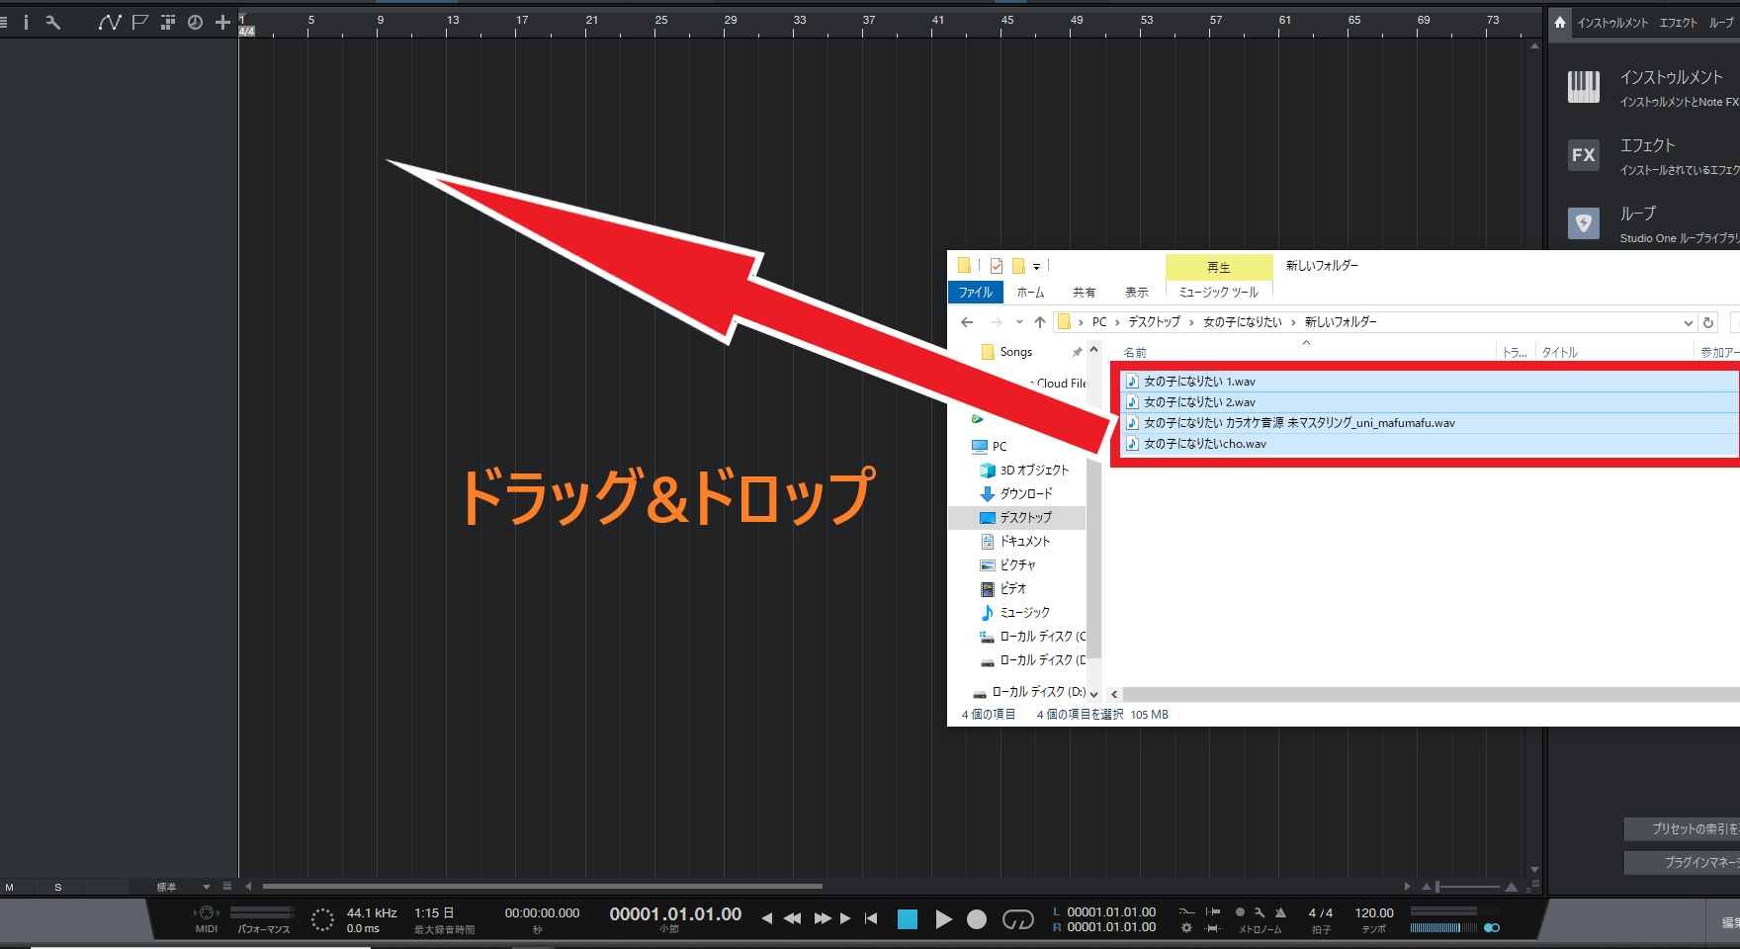The height and width of the screenshot is (949, 1740).
Task: Switch to インストゥルメント tab in browser
Action: (x=1612, y=23)
